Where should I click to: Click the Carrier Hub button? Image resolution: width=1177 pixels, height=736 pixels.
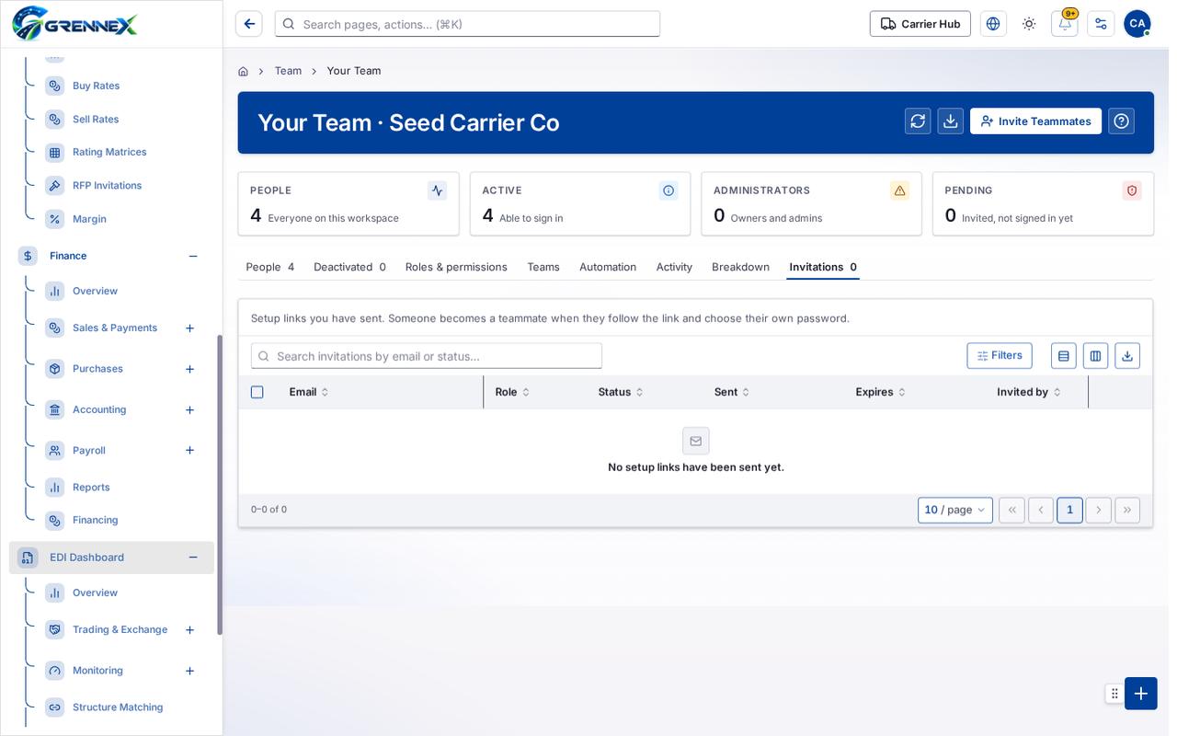tap(920, 24)
